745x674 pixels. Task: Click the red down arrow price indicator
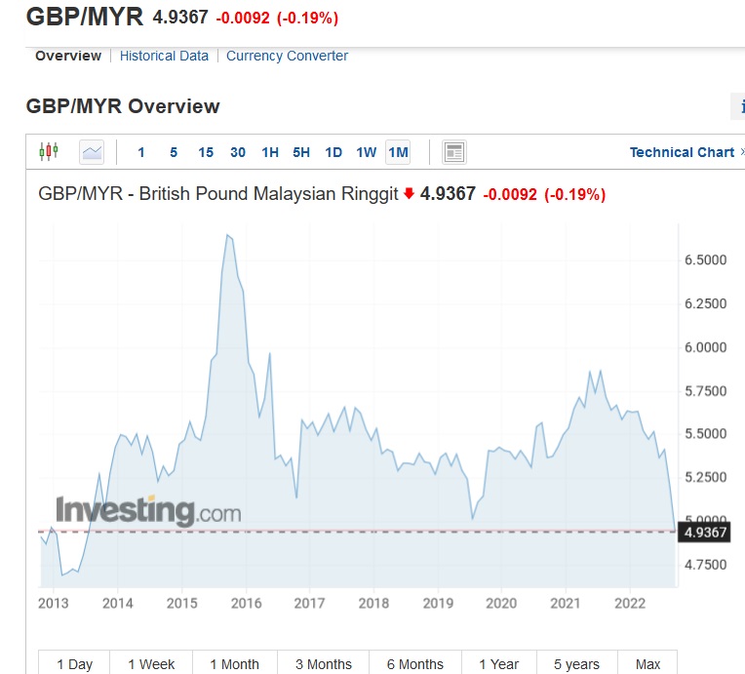[x=409, y=193]
